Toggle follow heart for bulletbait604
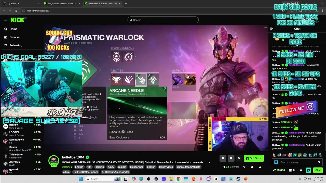 coord(231,158)
